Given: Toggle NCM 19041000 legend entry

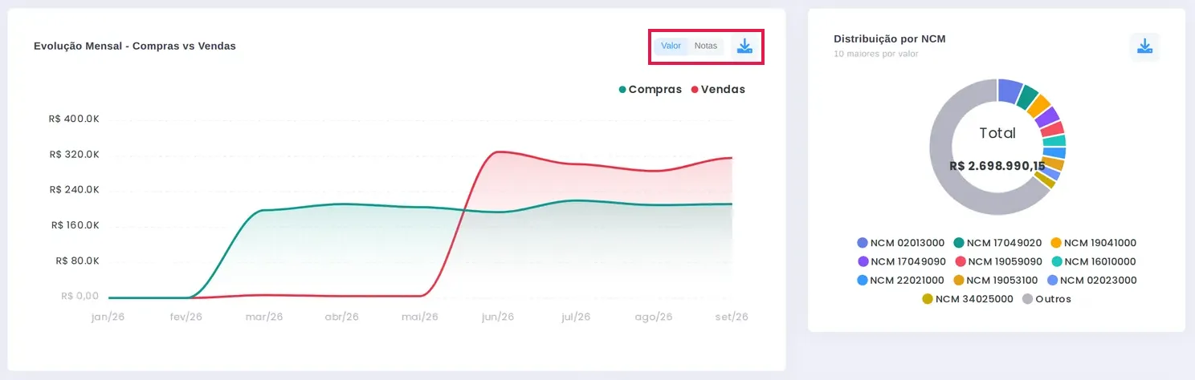Looking at the screenshot, I should pos(1094,243).
